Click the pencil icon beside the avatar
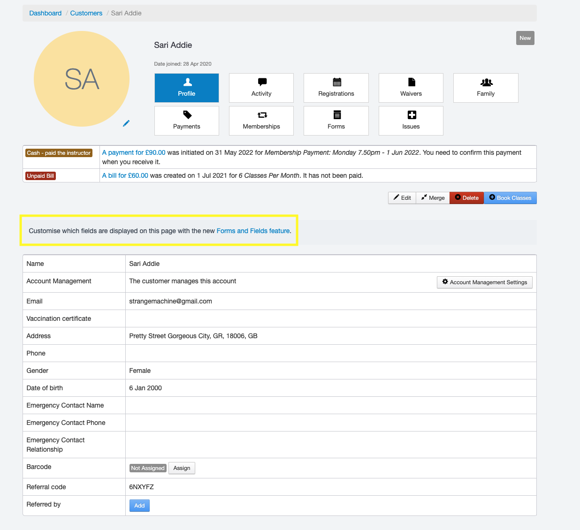This screenshot has width=580, height=530. pos(126,123)
